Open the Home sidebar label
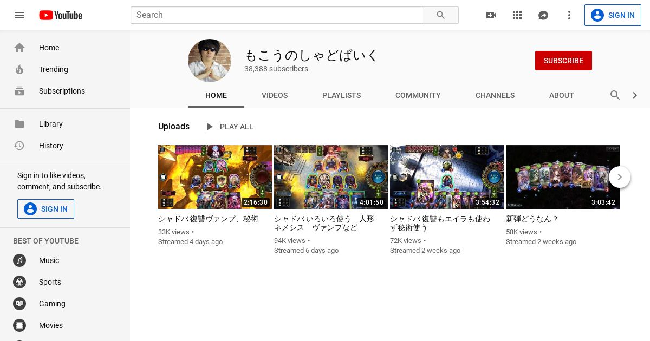Viewport: 650px width, 341px height. 49,48
